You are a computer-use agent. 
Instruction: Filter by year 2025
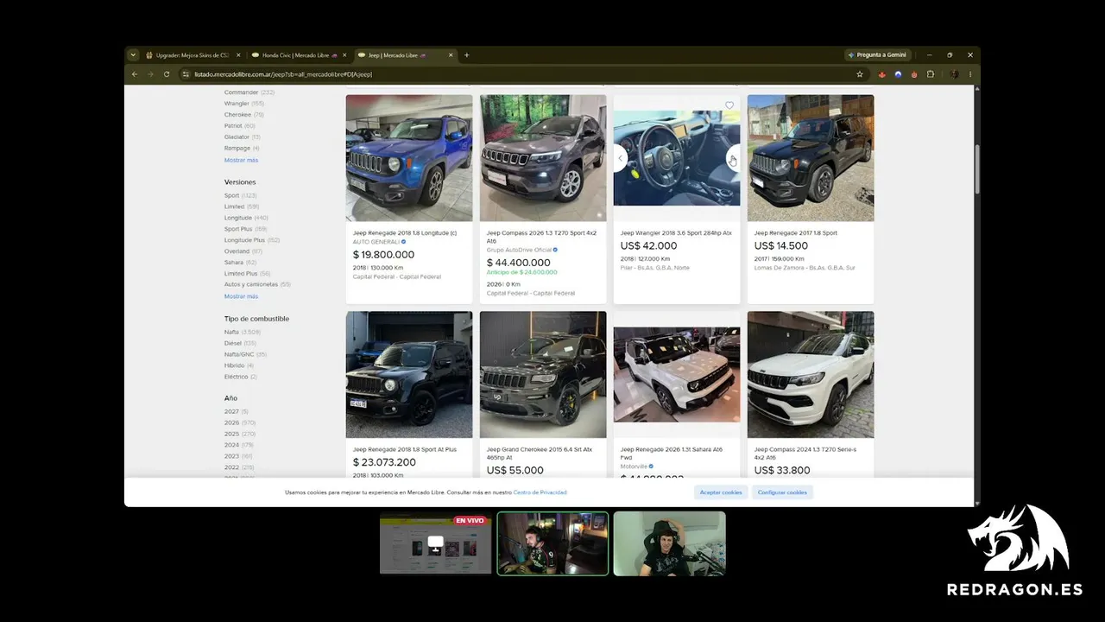pos(240,434)
